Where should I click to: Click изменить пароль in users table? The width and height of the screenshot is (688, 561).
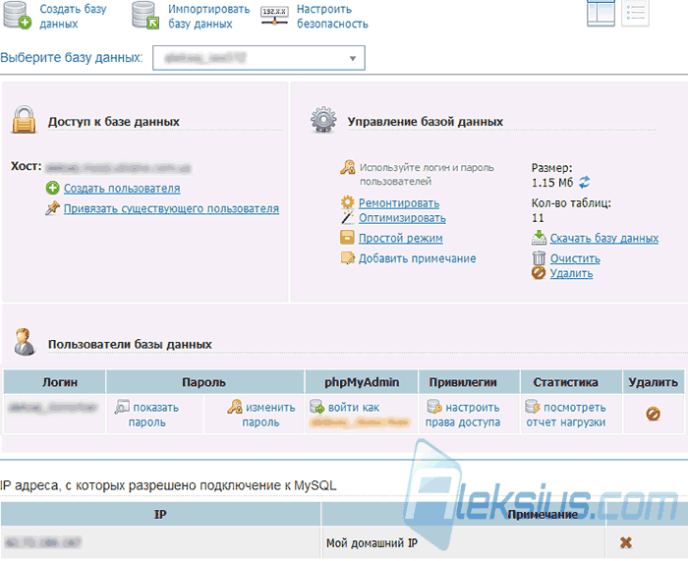(x=261, y=415)
